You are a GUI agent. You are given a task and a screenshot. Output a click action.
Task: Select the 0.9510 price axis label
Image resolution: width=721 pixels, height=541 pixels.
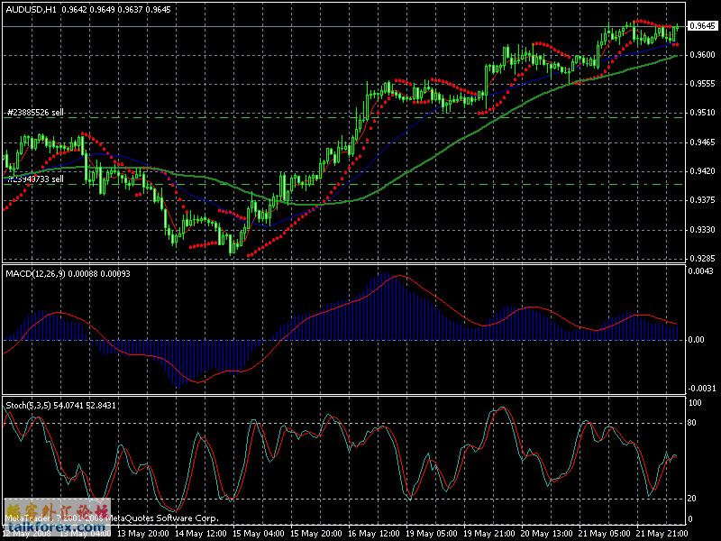point(703,113)
